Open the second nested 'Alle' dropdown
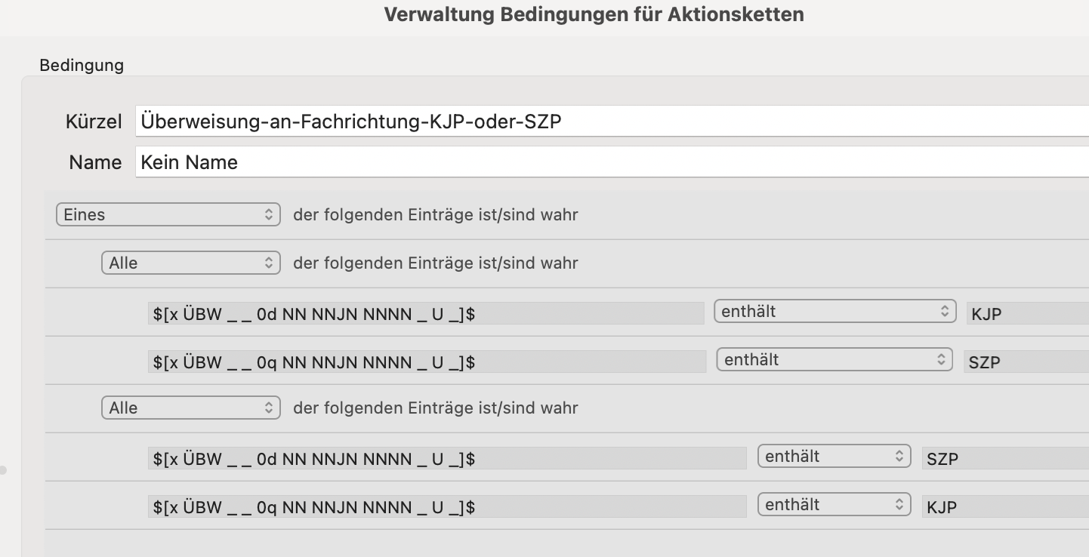This screenshot has height=557, width=1089. click(x=191, y=408)
